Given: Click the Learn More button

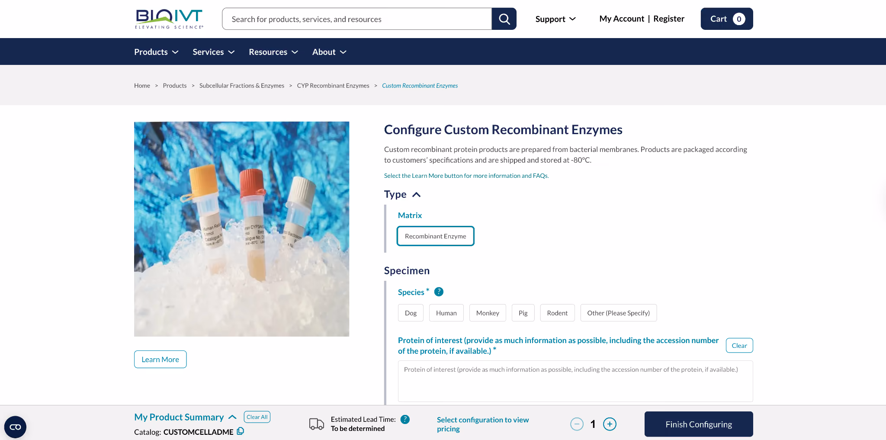Looking at the screenshot, I should click(160, 359).
